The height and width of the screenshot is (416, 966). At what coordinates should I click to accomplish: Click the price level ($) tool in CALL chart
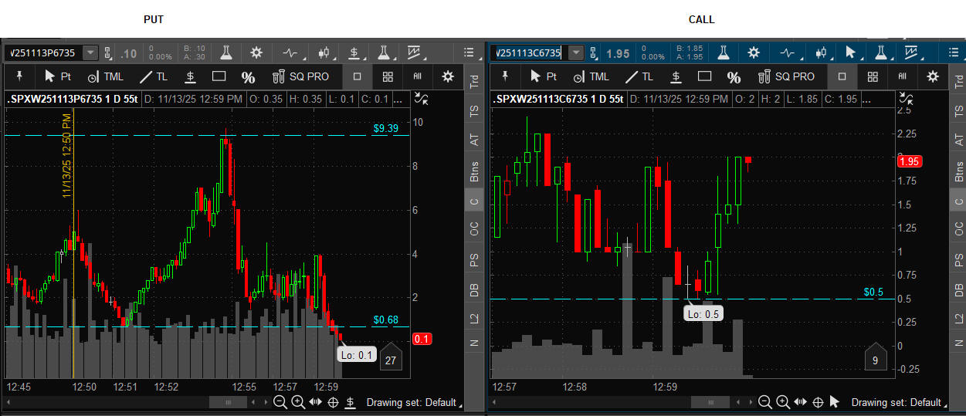point(676,76)
